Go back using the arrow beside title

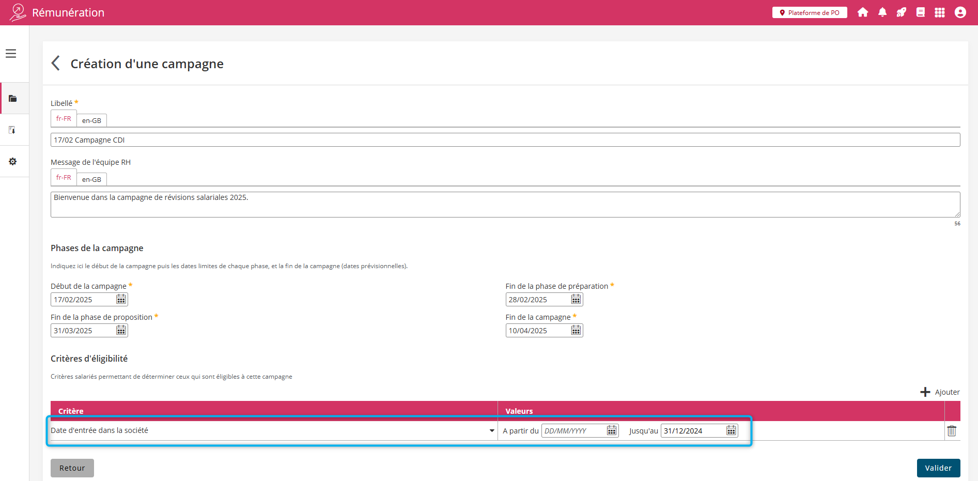pos(56,64)
